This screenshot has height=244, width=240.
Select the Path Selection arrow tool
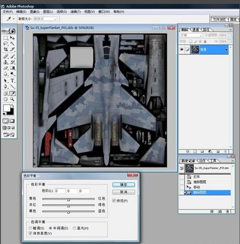pos(6,80)
